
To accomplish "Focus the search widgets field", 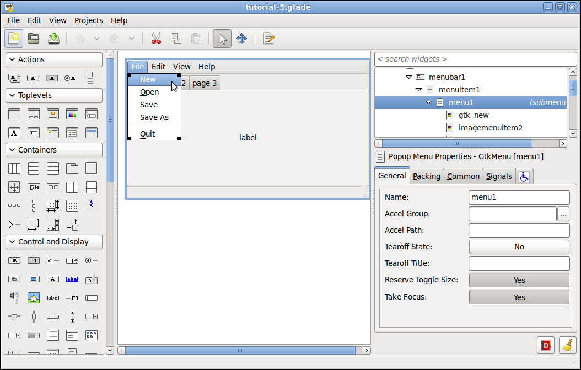I will [476, 59].
